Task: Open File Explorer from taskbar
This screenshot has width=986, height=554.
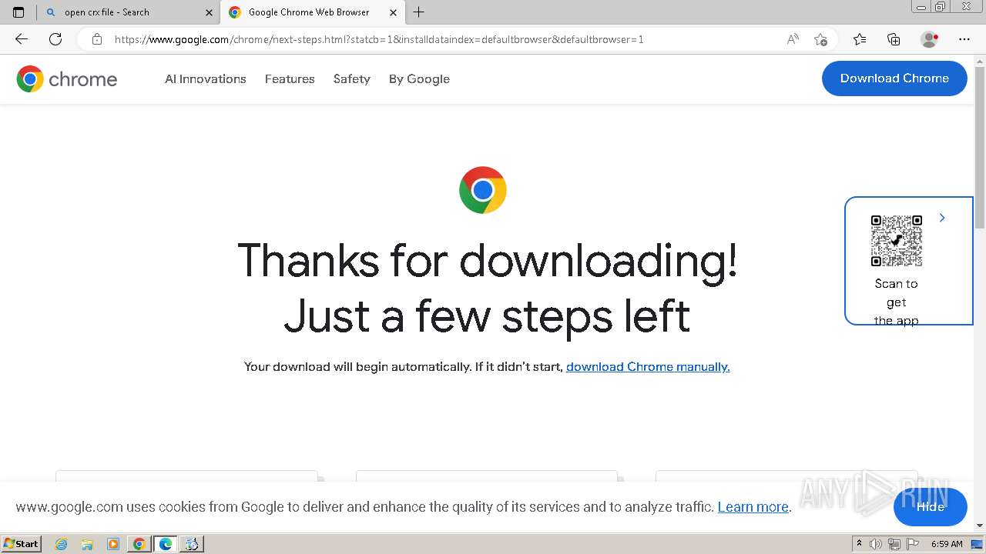Action: coord(87,544)
